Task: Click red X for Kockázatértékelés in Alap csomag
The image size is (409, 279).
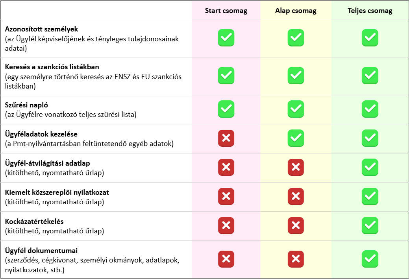Action: (296, 225)
